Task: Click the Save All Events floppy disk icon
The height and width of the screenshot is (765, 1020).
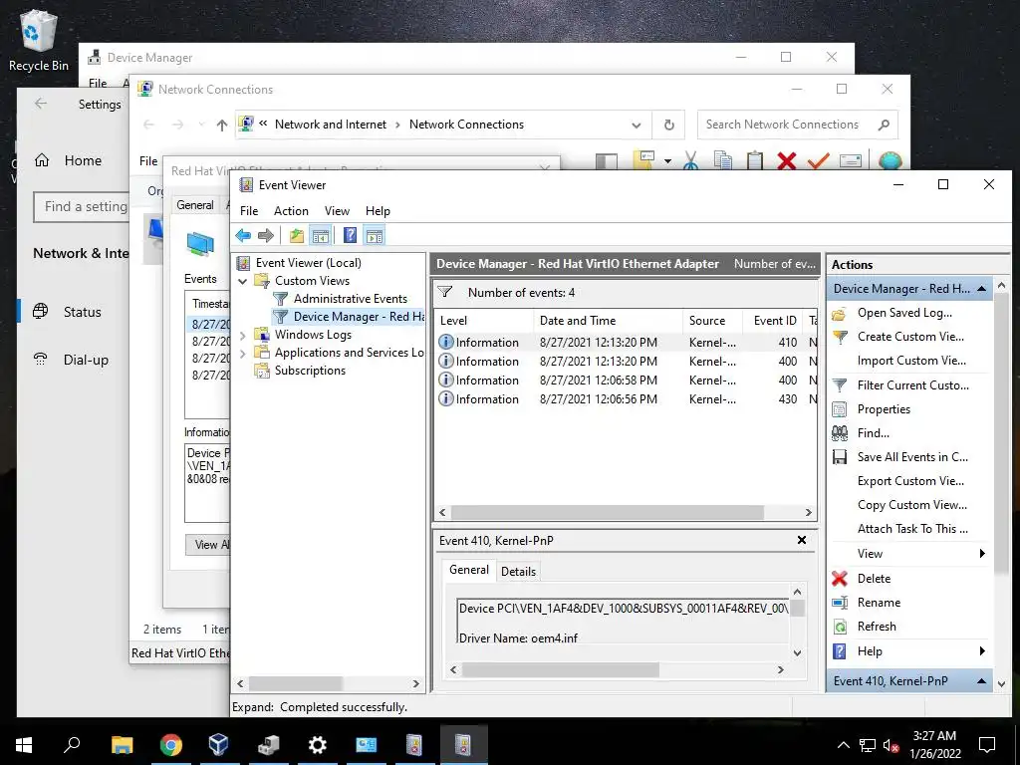Action: click(840, 457)
